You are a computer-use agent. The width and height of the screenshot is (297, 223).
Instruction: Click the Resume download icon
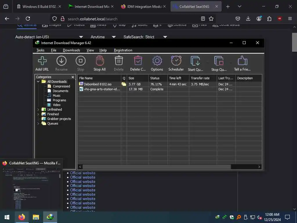click(61, 63)
